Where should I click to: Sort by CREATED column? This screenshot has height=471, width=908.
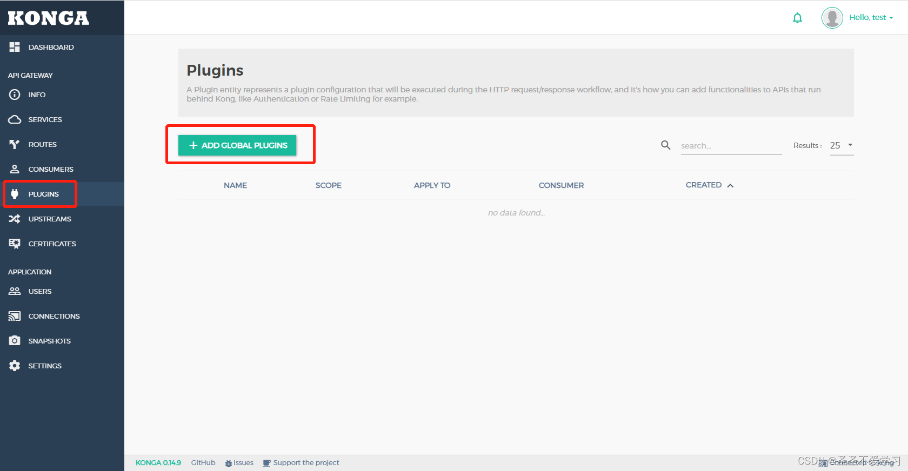(x=704, y=185)
